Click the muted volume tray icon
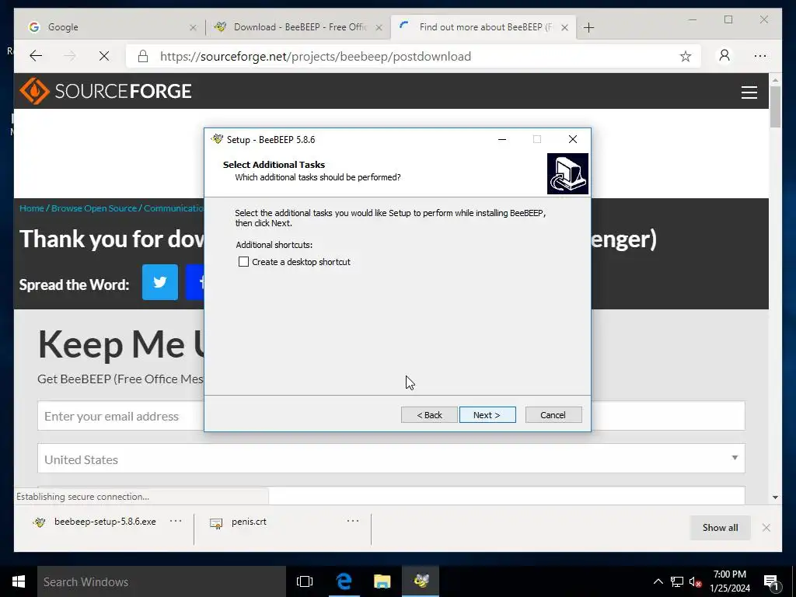The image size is (796, 597). click(x=695, y=581)
